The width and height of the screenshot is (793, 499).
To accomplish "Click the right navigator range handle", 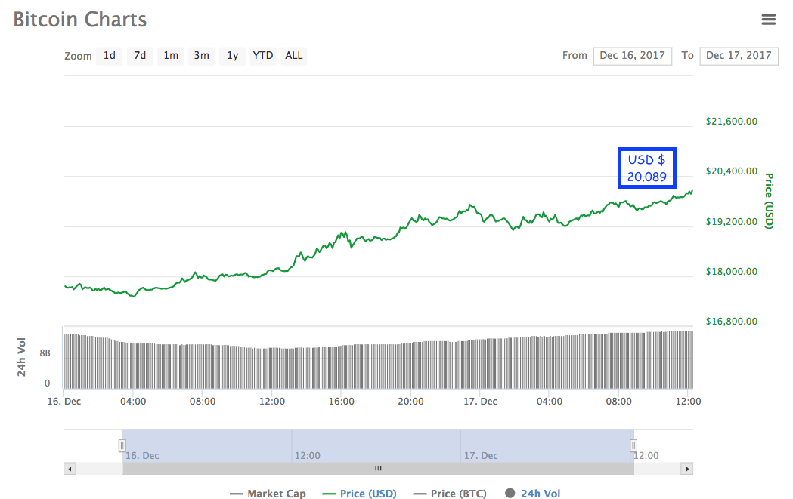I will [633, 446].
